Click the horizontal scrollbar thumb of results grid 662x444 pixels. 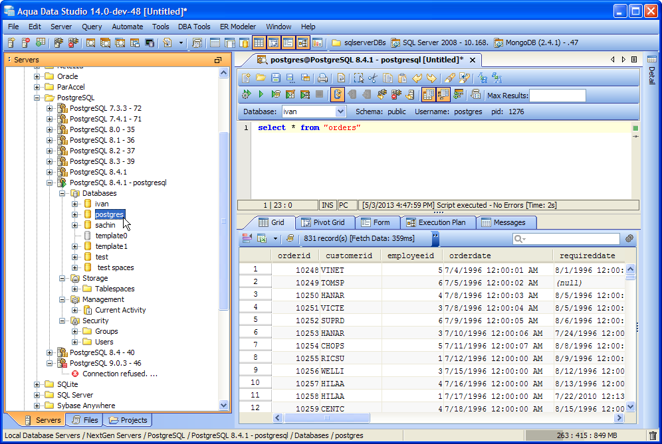point(327,418)
